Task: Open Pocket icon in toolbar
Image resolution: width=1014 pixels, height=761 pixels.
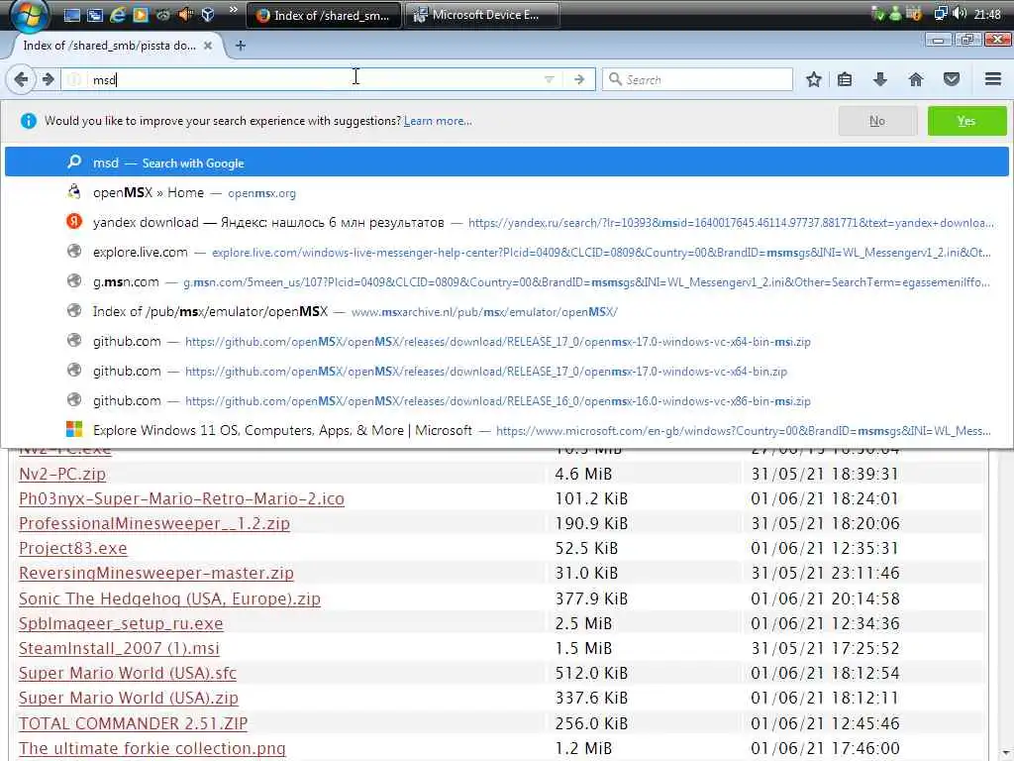Action: [952, 79]
